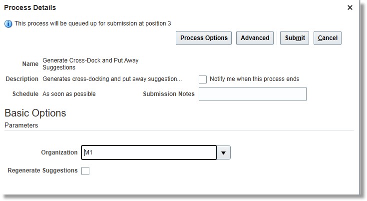
Task: Click the truncated Description text
Action: click(x=112, y=79)
